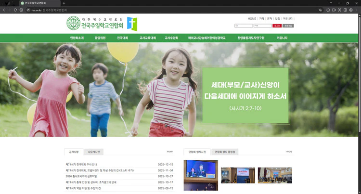Open notice about 모범어린이 및 학생 추천의 건
Viewport: 361px width, 194px height.
coord(100,170)
